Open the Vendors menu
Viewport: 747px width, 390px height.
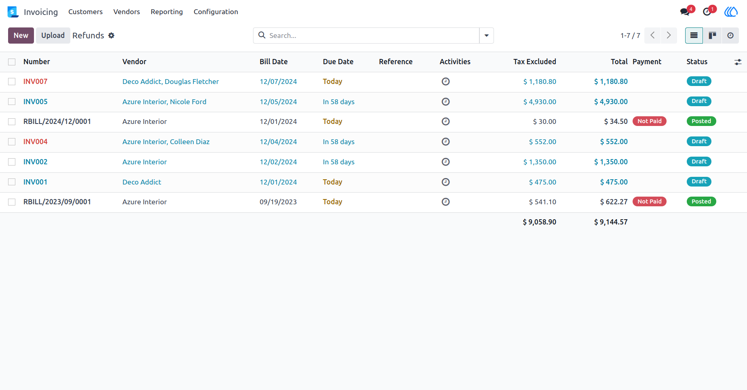(127, 12)
